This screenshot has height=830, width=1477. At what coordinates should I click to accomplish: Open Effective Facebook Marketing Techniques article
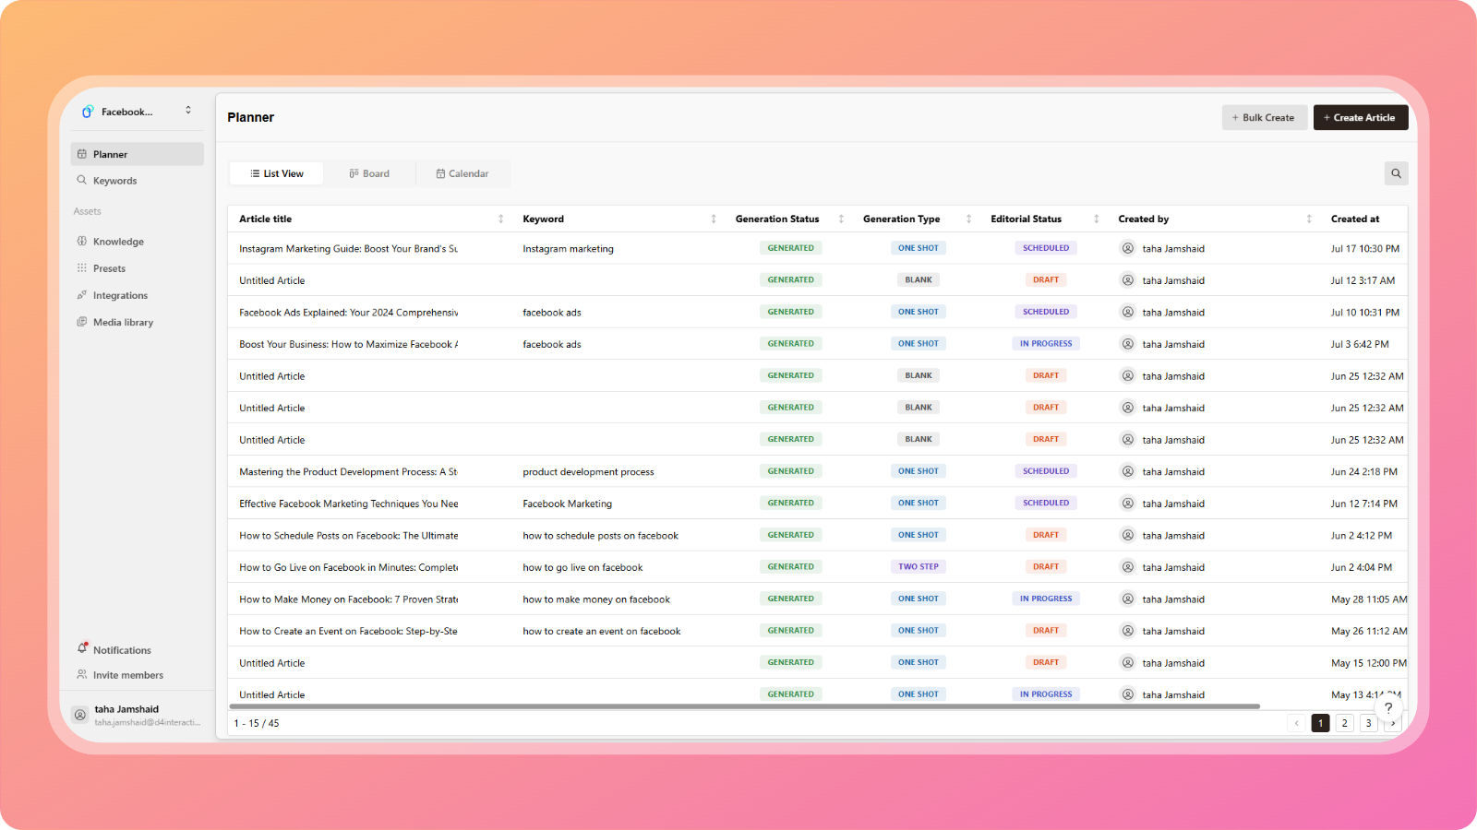coord(349,504)
